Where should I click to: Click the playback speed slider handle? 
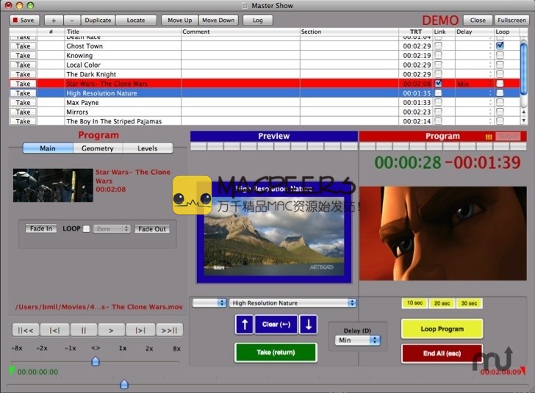click(x=96, y=361)
